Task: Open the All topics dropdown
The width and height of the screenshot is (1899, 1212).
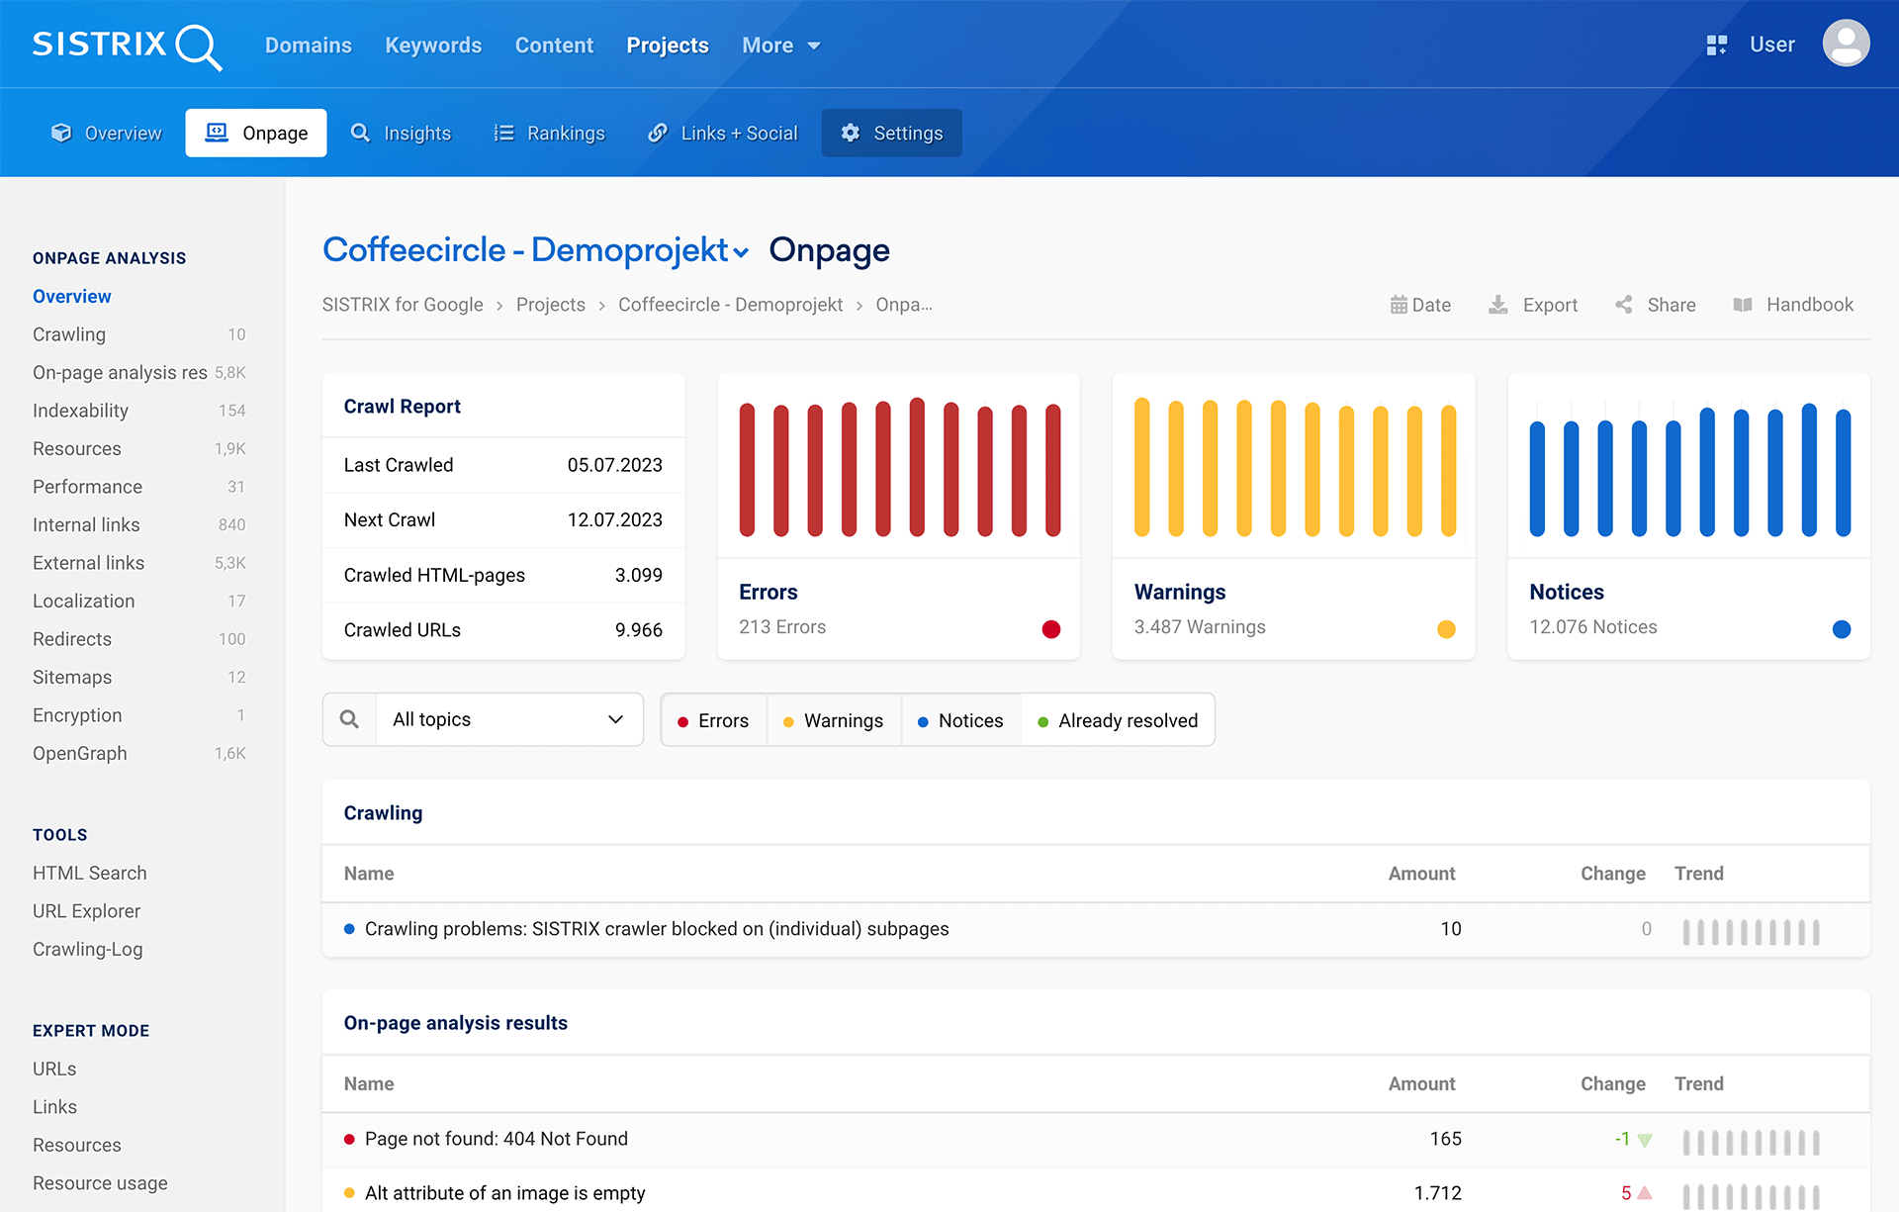Action: (x=509, y=719)
